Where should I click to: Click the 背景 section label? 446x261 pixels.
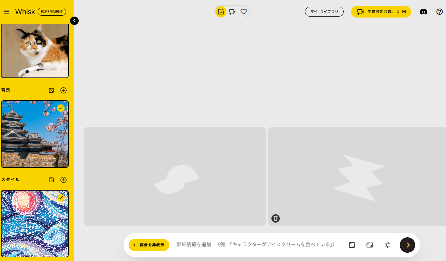coord(6,90)
